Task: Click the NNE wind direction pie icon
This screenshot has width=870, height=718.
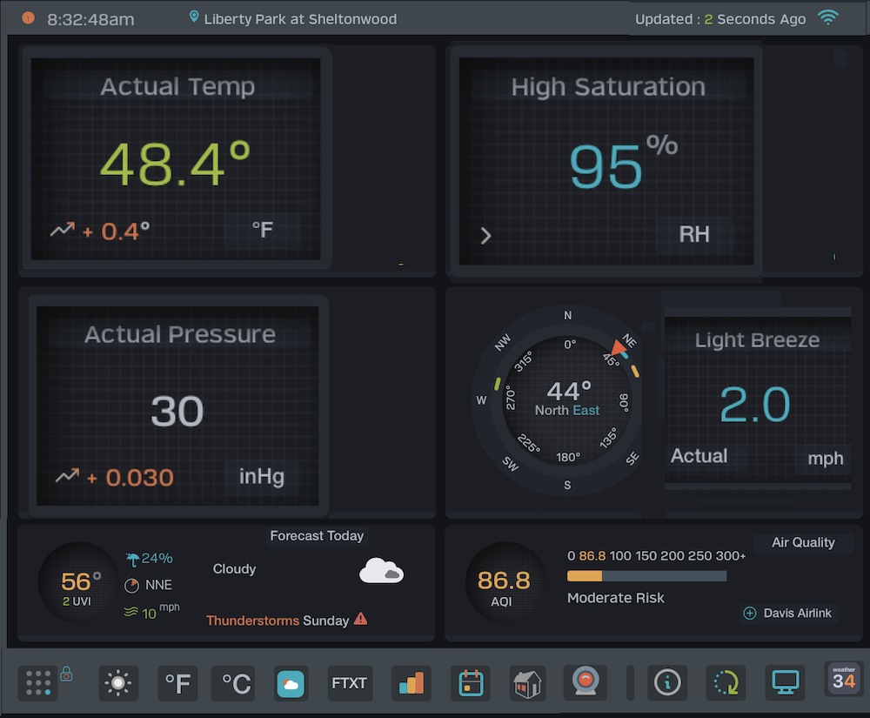Action: click(x=131, y=586)
